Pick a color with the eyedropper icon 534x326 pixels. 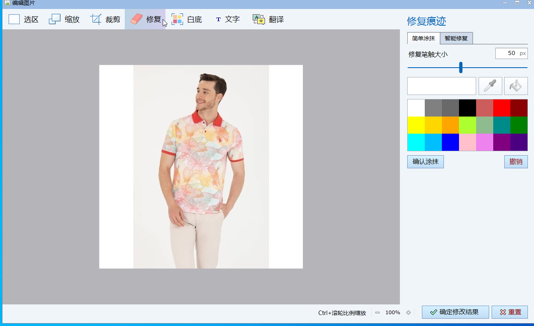pyautogui.click(x=490, y=86)
